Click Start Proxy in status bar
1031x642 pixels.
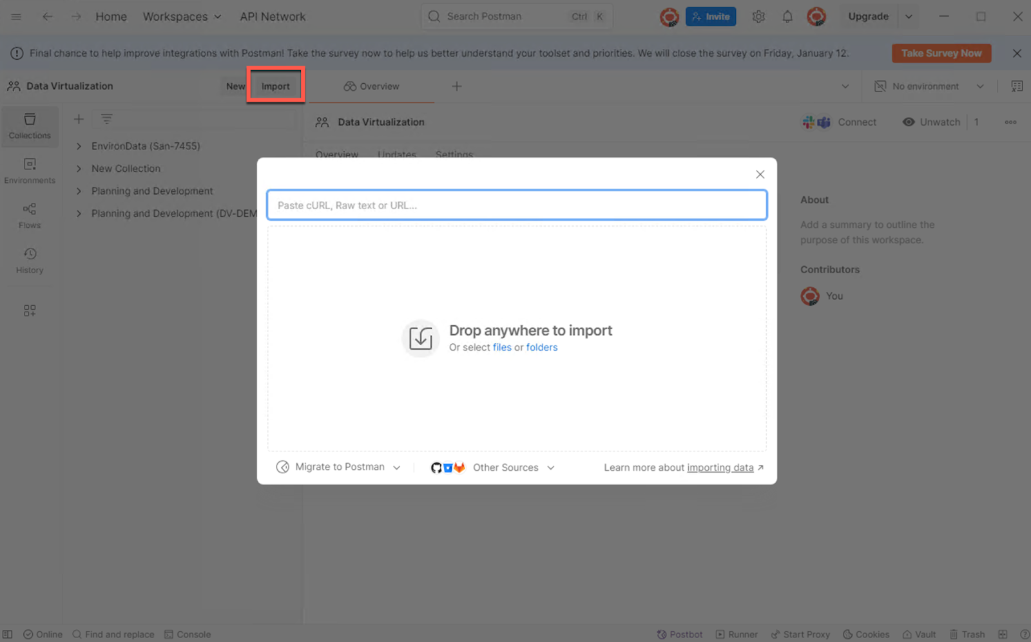coord(800,634)
